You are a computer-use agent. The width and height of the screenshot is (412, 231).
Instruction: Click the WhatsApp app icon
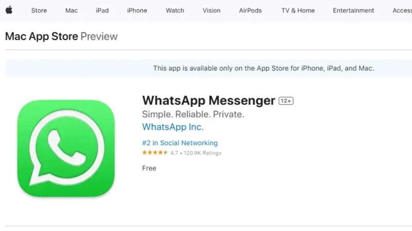(x=66, y=148)
